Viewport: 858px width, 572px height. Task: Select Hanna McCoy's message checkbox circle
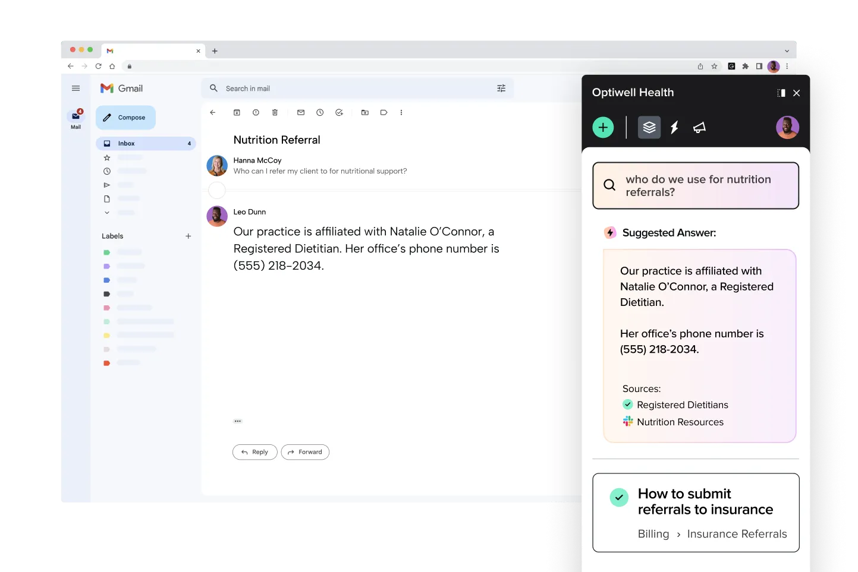tap(217, 189)
